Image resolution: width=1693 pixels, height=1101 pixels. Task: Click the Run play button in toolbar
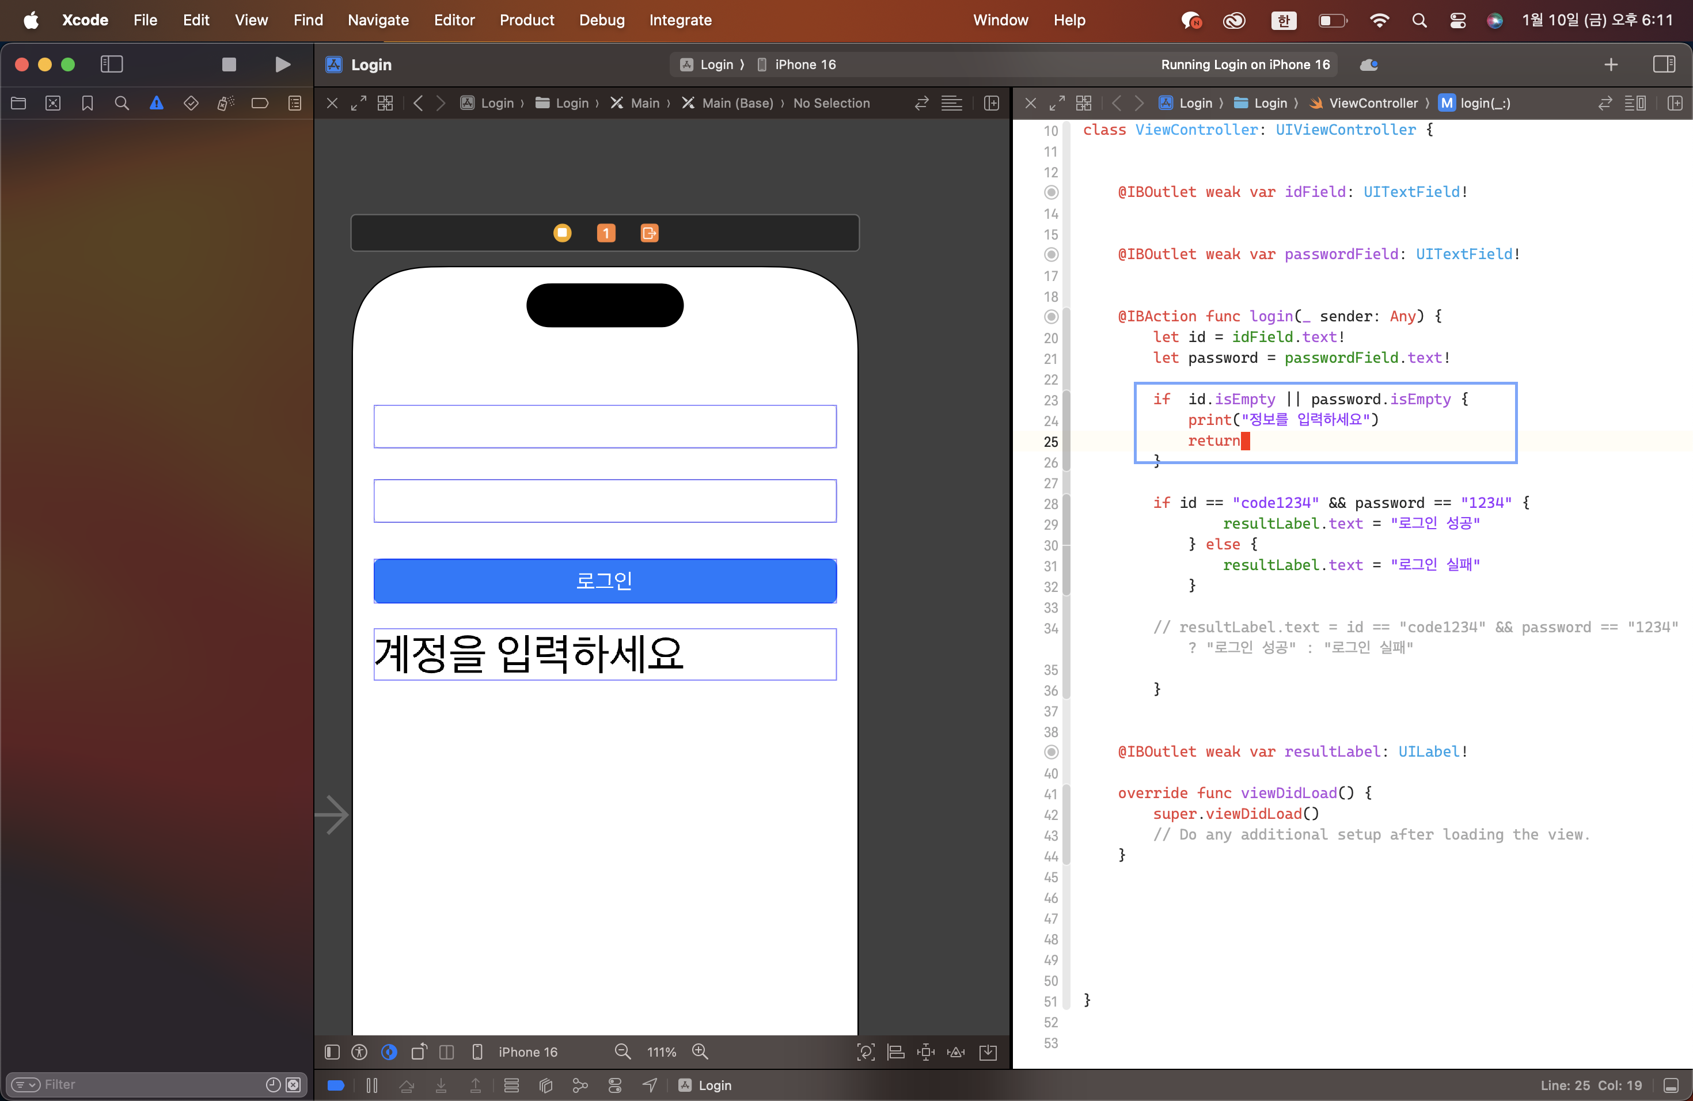pyautogui.click(x=282, y=64)
